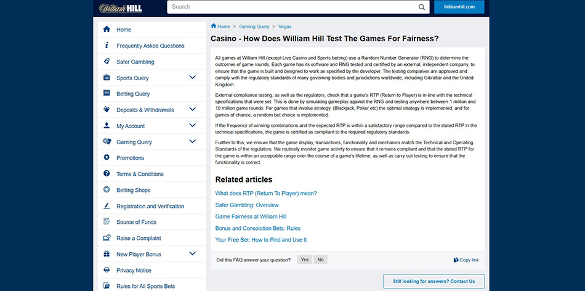Image resolution: width=585 pixels, height=291 pixels.
Task: Click the search magnifier icon
Action: click(422, 7)
